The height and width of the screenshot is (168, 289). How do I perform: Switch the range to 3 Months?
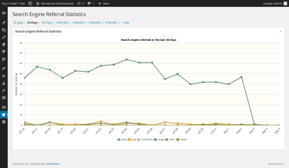tap(79, 22)
